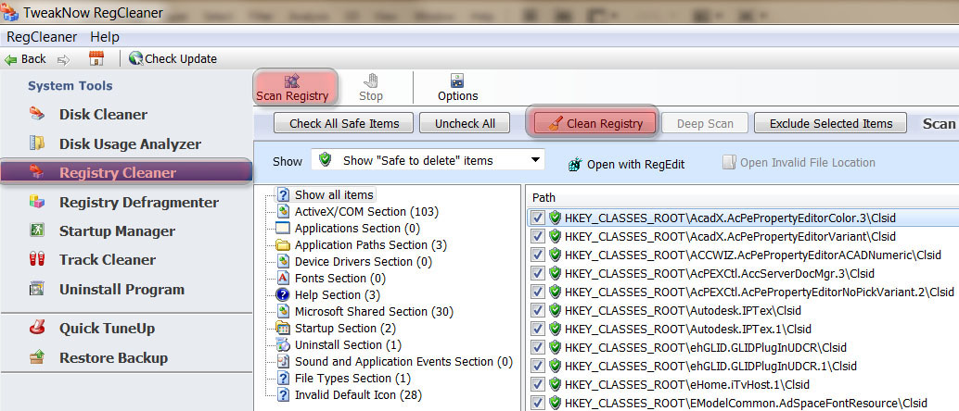This screenshot has height=411, width=959.
Task: Uncheck eHome.iTvHost.1 checkbox
Action: (x=538, y=385)
